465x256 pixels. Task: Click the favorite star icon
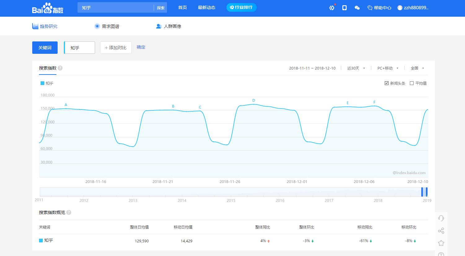point(441,243)
